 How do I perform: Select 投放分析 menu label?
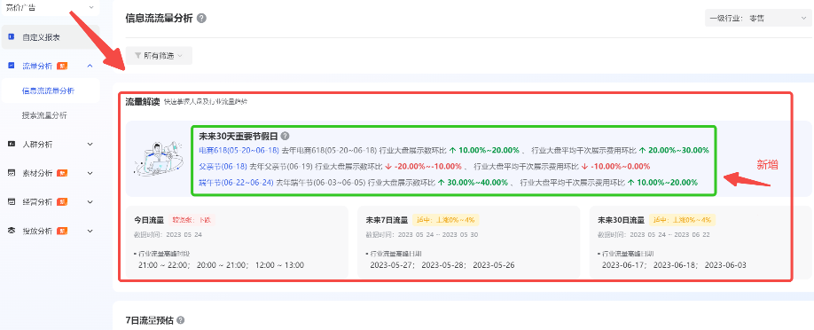pos(37,231)
